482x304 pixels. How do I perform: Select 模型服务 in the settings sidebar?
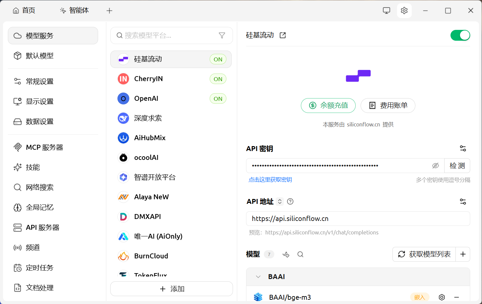tap(53, 35)
